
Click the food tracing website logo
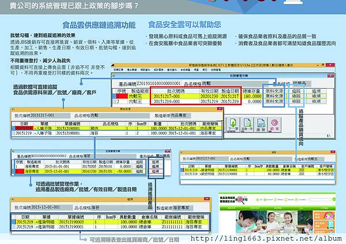click(234, 199)
